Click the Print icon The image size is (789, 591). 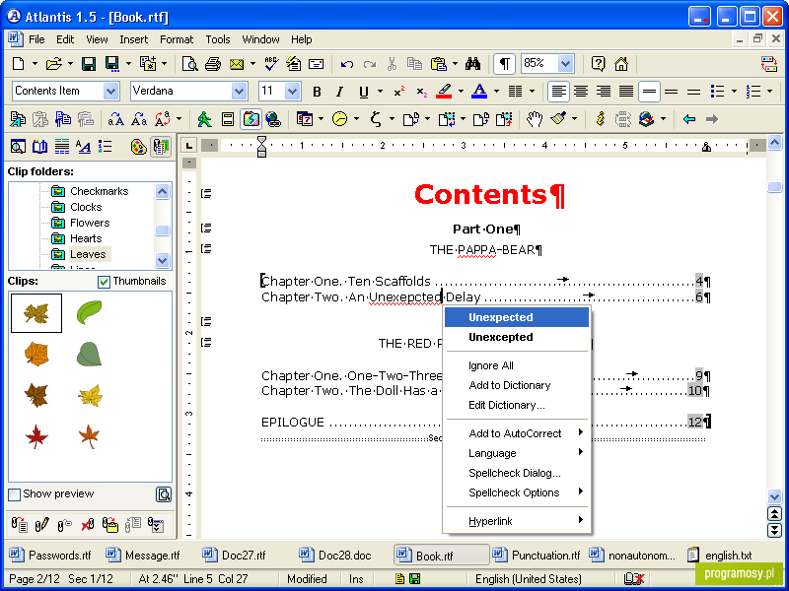pyautogui.click(x=213, y=64)
